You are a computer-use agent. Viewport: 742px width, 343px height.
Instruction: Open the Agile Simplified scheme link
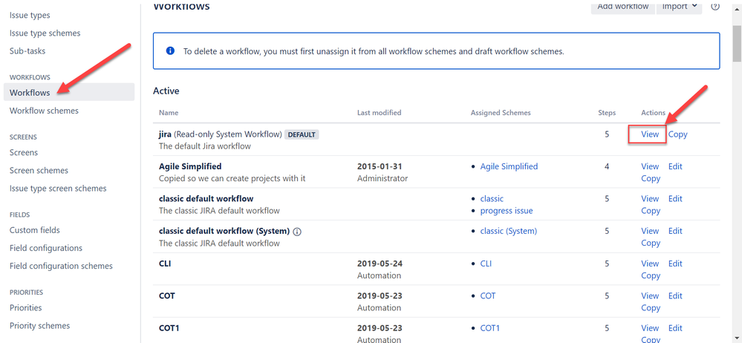[509, 166]
